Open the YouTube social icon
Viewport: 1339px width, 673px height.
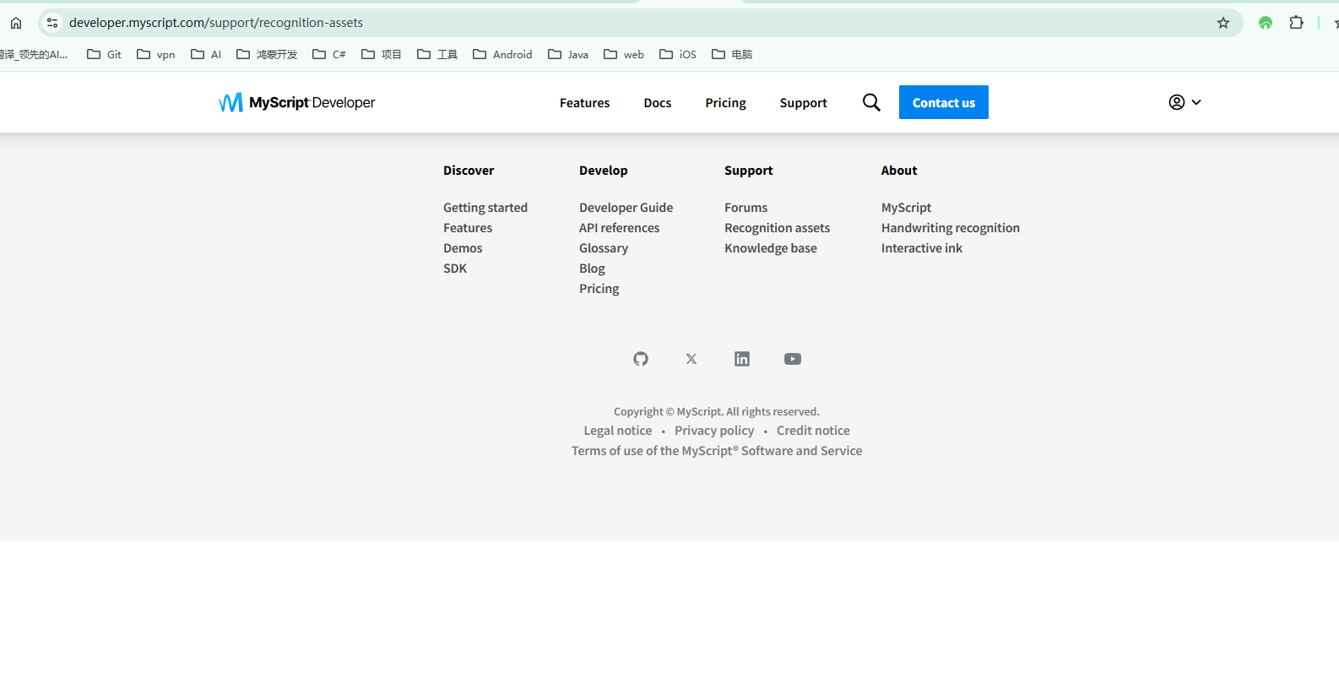[793, 359]
